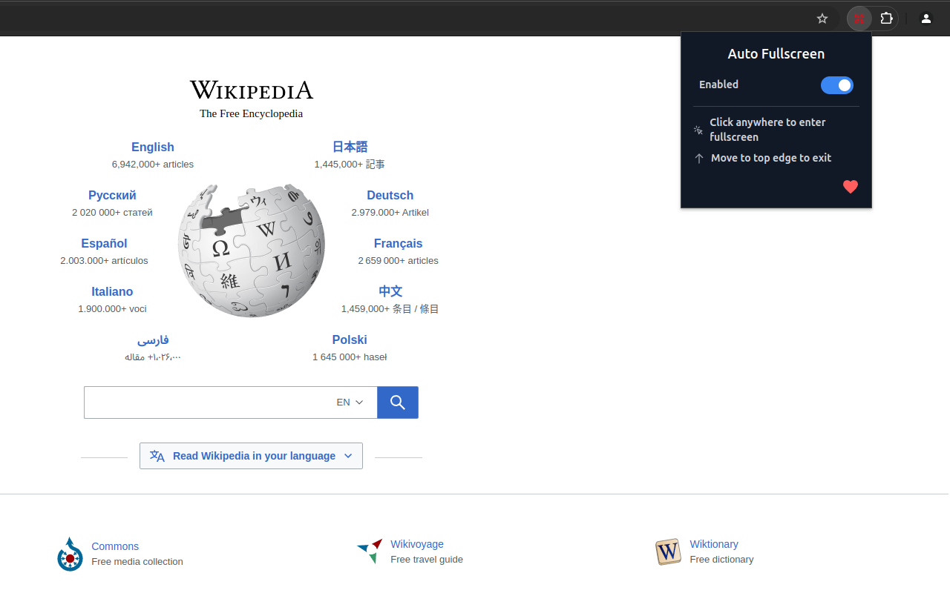Open the Commons logo icon
The height and width of the screenshot is (593, 950).
click(x=70, y=554)
